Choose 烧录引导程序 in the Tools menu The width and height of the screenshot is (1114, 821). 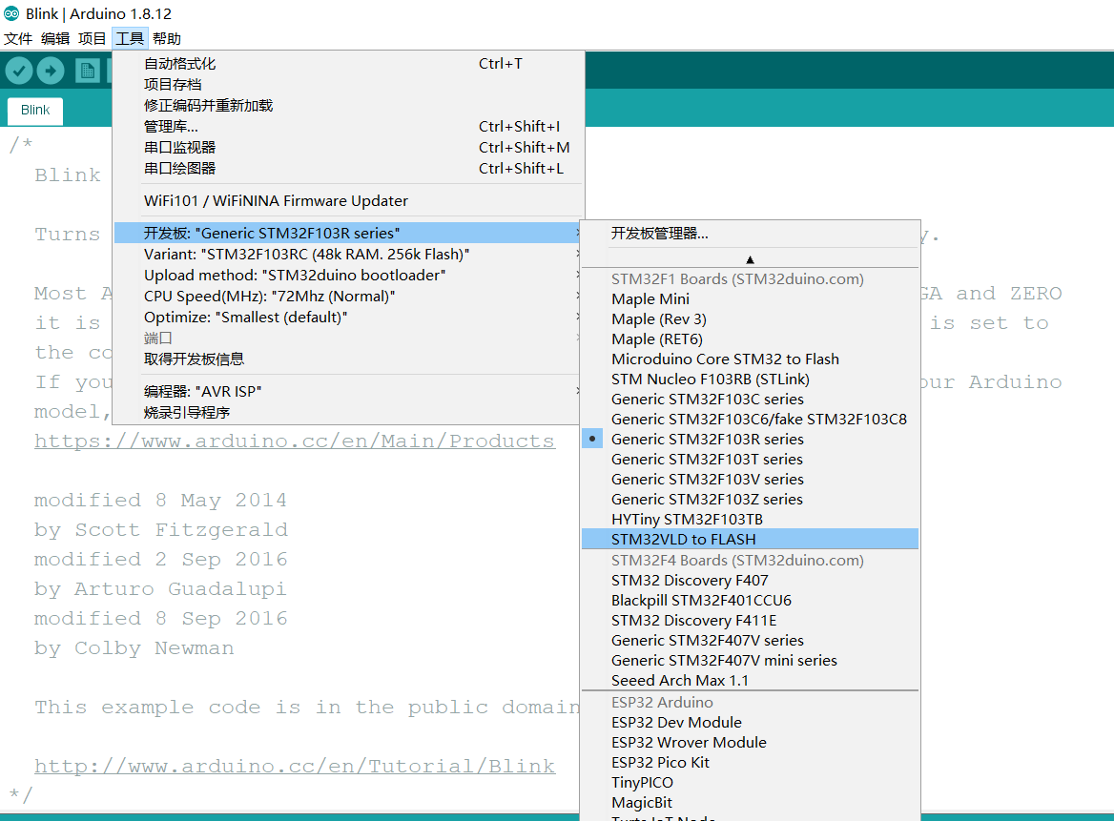point(187,411)
